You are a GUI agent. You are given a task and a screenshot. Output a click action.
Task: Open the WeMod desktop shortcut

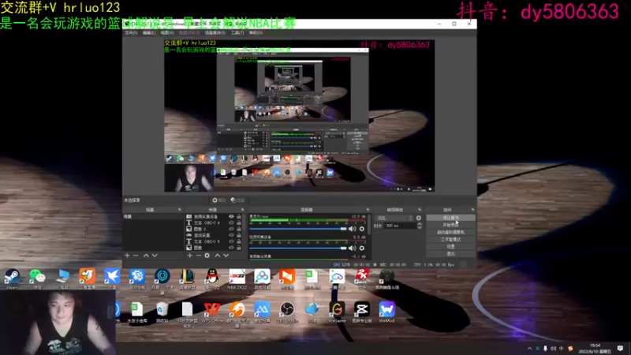(386, 312)
